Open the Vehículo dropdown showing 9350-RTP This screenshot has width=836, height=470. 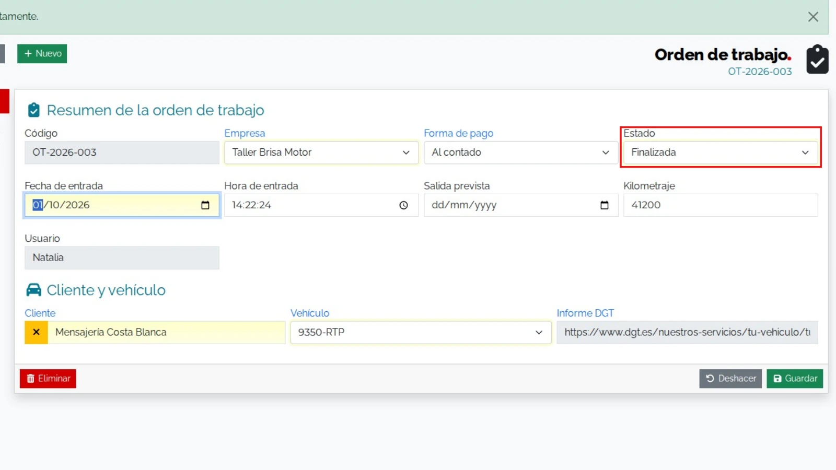pos(421,333)
